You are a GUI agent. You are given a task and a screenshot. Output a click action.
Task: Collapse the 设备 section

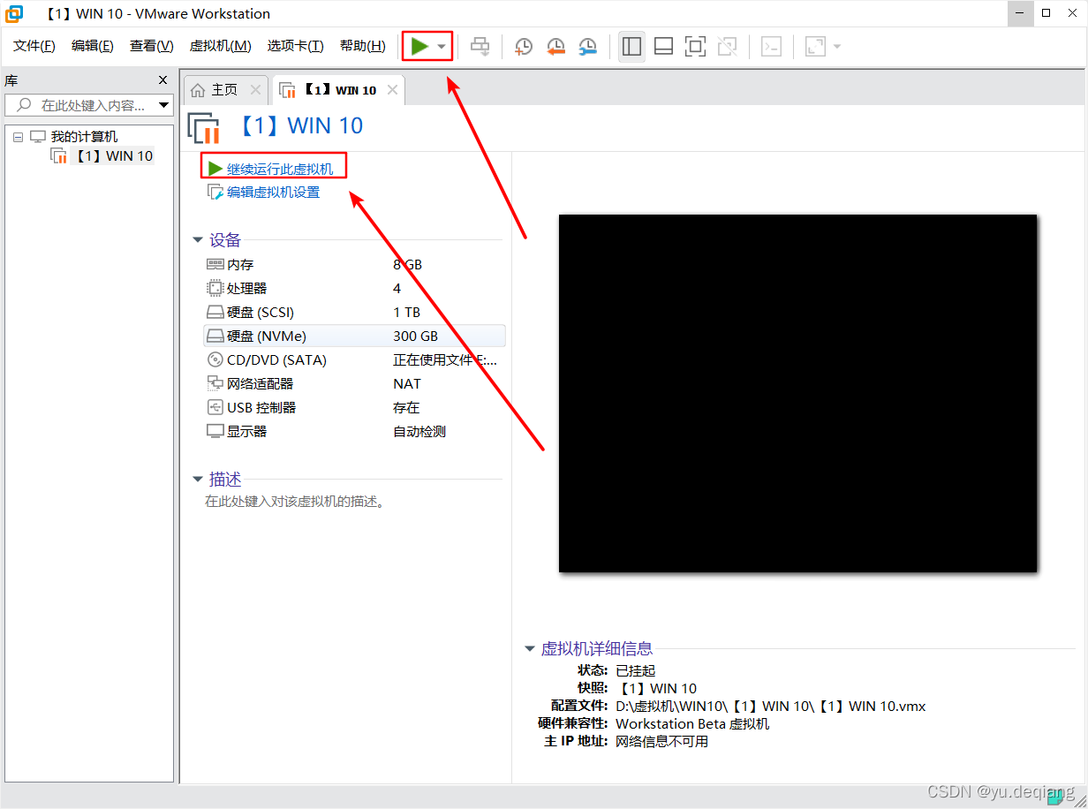tap(198, 240)
